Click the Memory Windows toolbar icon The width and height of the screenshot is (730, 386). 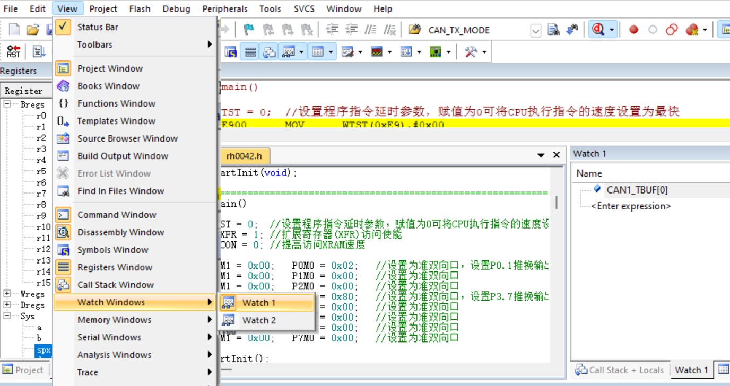318,51
